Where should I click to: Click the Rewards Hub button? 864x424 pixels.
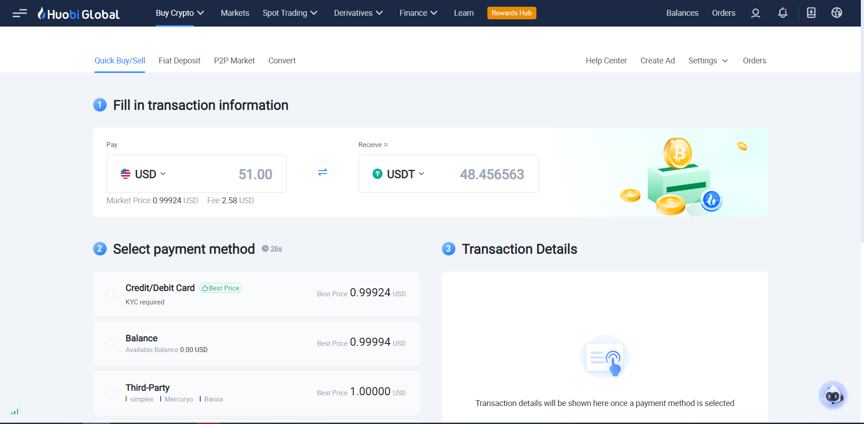[x=512, y=13]
